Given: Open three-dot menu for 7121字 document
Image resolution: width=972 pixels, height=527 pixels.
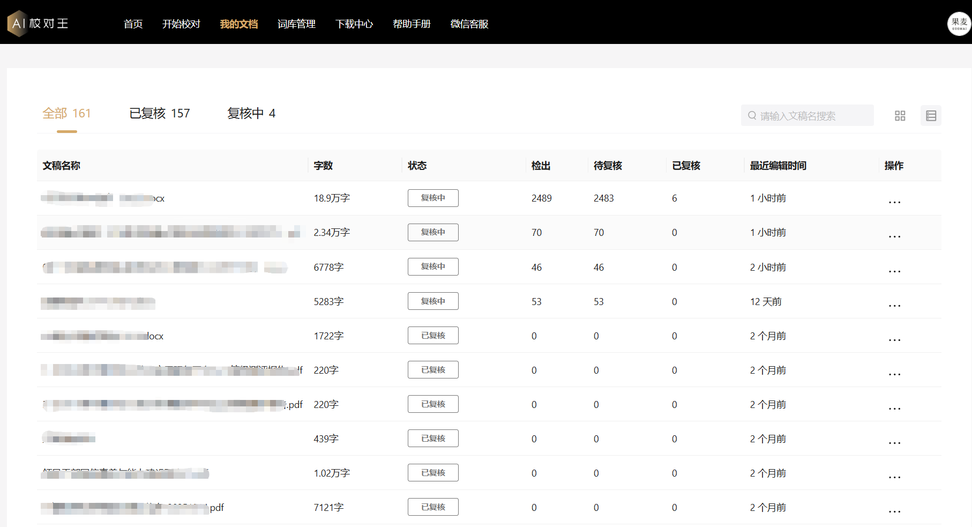Looking at the screenshot, I should pyautogui.click(x=894, y=511).
